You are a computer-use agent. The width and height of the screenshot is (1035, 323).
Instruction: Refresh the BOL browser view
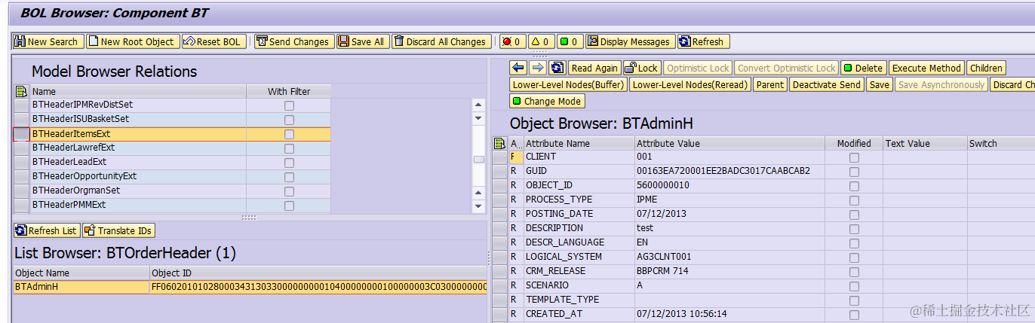[702, 41]
